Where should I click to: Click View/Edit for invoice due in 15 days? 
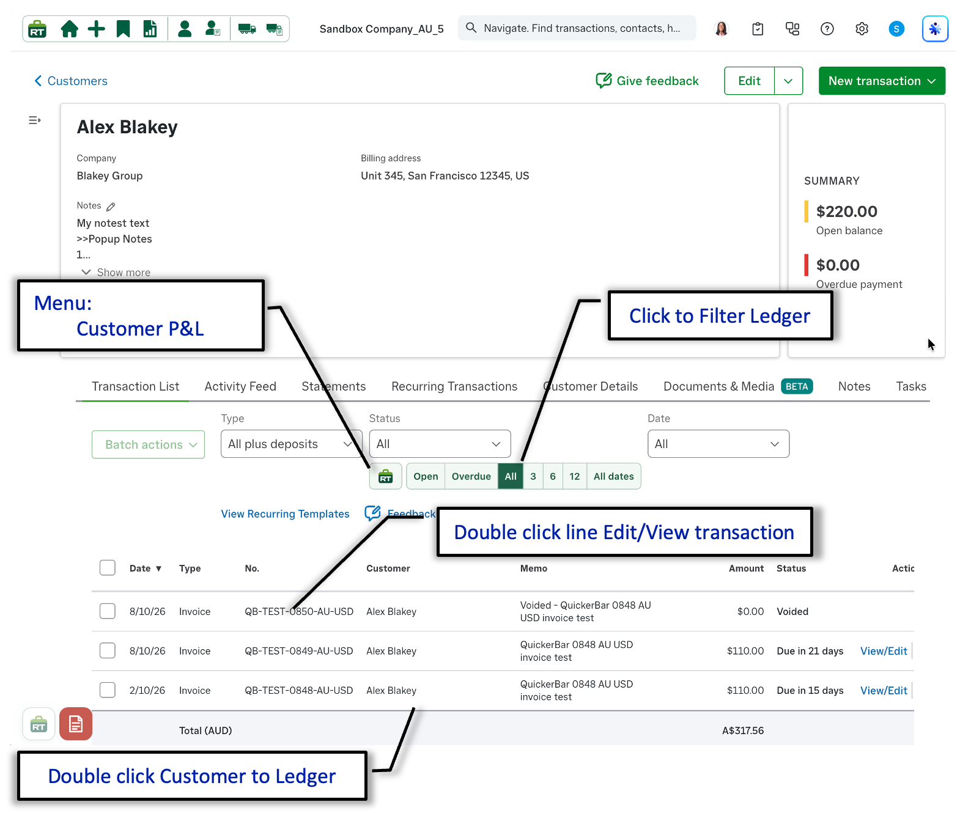(x=884, y=690)
